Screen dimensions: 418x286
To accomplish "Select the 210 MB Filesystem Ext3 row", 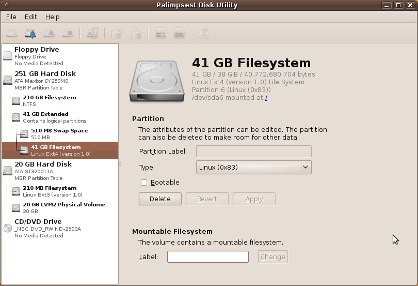I will pyautogui.click(x=60, y=191).
